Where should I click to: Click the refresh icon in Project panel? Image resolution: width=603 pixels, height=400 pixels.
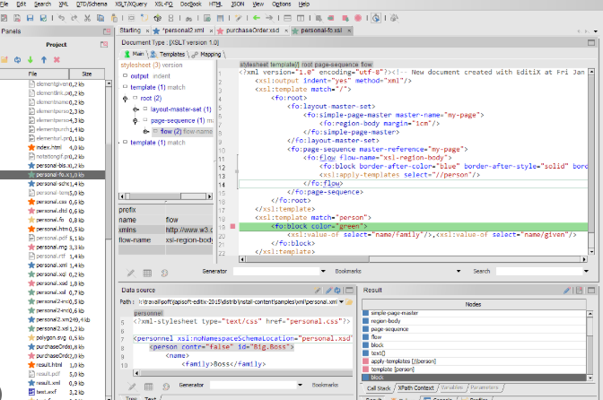click(17, 59)
